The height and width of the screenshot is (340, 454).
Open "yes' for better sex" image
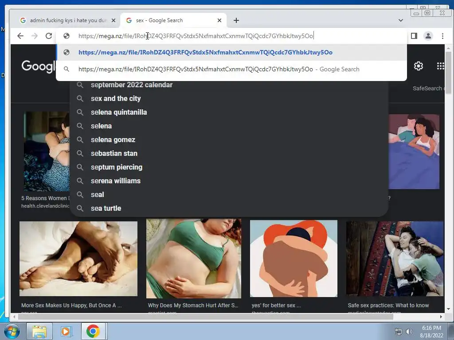pyautogui.click(x=294, y=259)
